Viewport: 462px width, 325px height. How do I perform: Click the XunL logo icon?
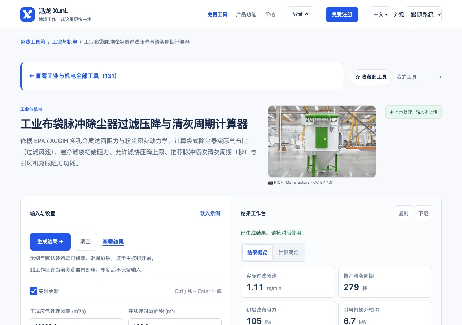(x=27, y=14)
